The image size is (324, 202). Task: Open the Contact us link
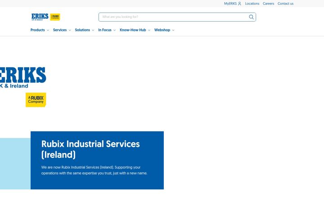285,4
